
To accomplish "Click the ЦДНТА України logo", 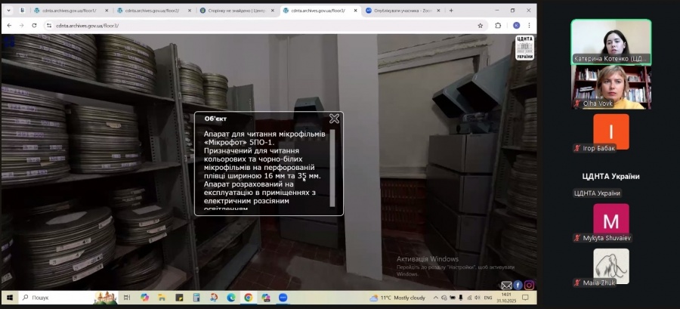I will pos(524,48).
